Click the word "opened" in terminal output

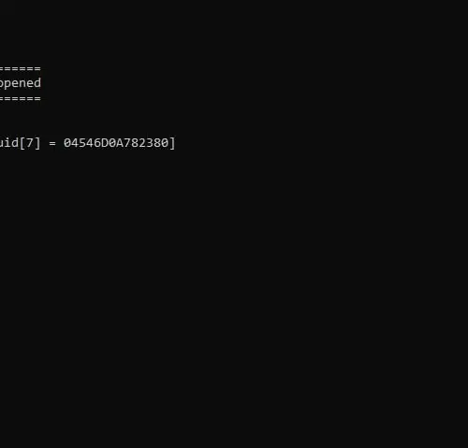point(21,83)
